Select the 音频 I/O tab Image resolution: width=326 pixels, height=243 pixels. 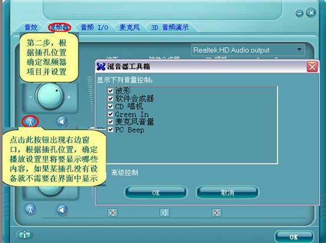(x=94, y=28)
